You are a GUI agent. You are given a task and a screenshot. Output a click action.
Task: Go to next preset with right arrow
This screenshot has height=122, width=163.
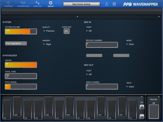tap(98, 4)
